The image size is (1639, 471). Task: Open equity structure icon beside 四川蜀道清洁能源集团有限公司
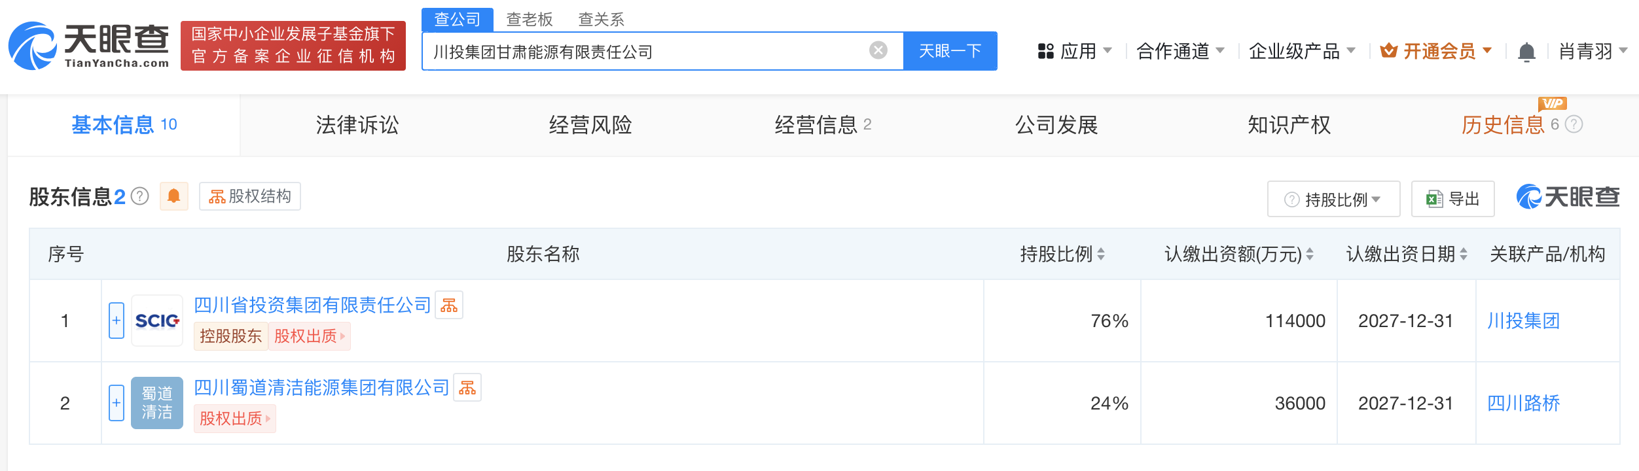click(x=467, y=387)
